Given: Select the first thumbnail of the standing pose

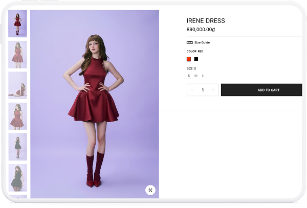Looking at the screenshot, I should (17, 24).
